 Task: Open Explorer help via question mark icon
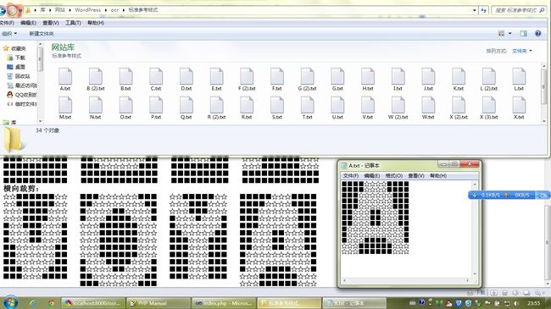point(537,33)
